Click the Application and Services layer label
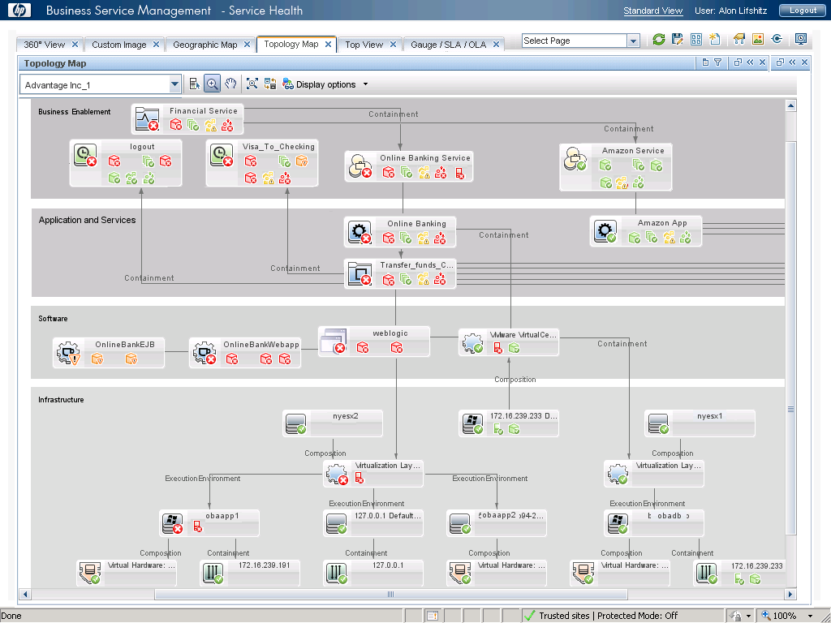 (x=87, y=220)
